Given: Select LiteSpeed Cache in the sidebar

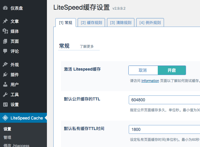Looking at the screenshot, I should [23, 118].
